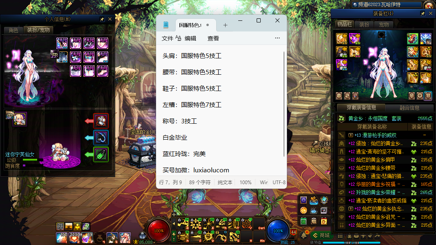Open the blue target circle quick-menu icon
The width and height of the screenshot is (436, 245).
(x=304, y=200)
